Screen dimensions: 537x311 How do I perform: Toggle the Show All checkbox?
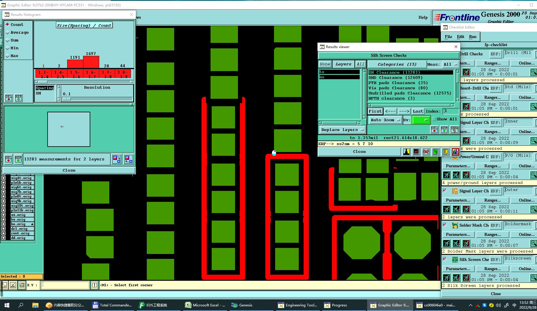[434, 119]
